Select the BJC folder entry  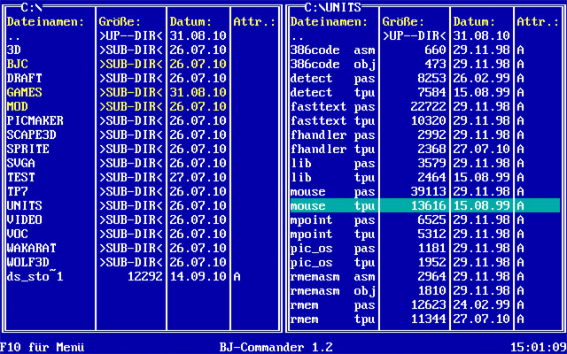(x=18, y=64)
